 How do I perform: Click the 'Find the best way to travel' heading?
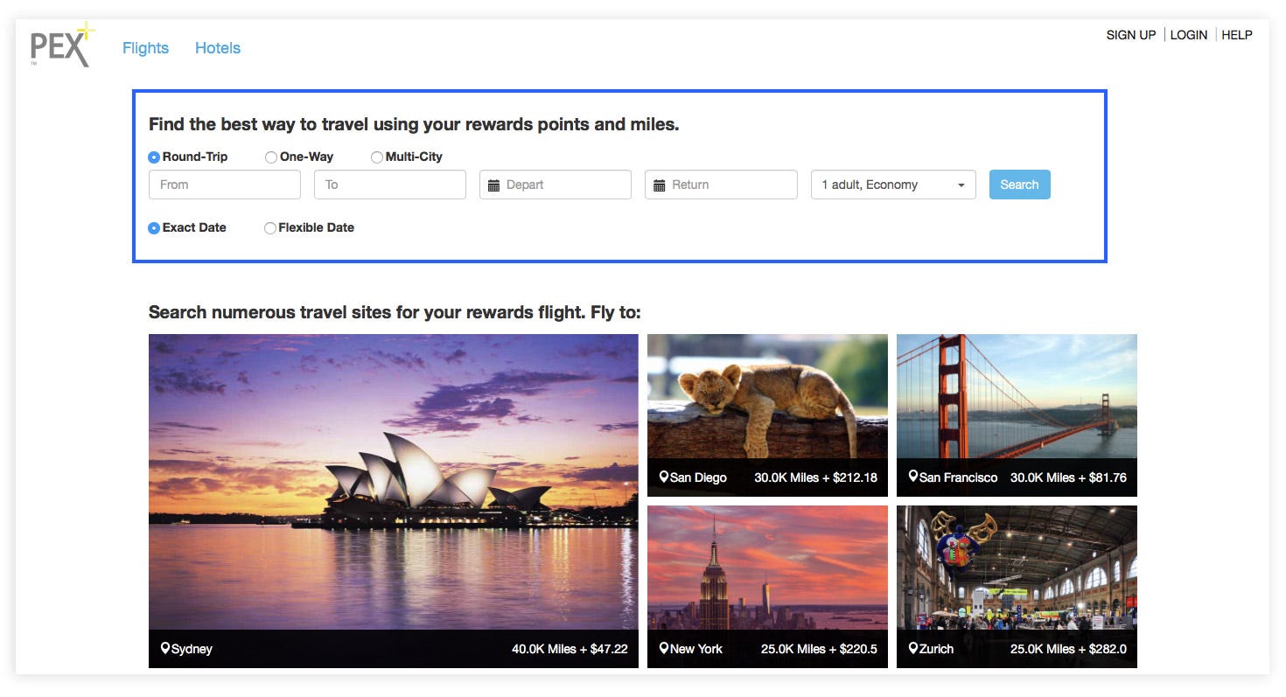pos(414,124)
